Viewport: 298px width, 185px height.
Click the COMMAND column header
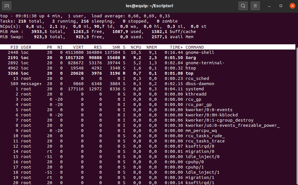coord(195,47)
